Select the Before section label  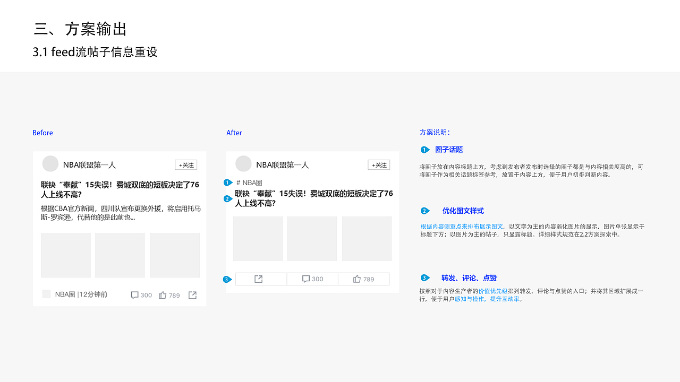(x=42, y=133)
